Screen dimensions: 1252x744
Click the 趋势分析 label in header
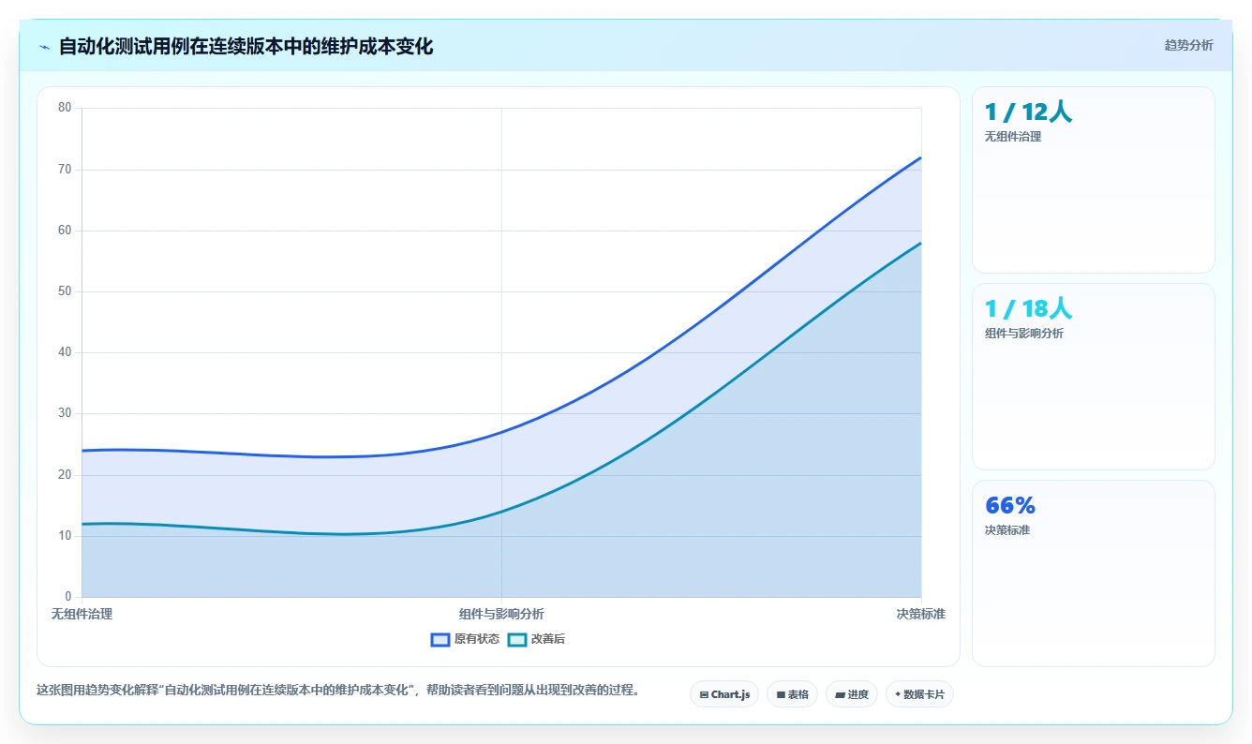1188,45
